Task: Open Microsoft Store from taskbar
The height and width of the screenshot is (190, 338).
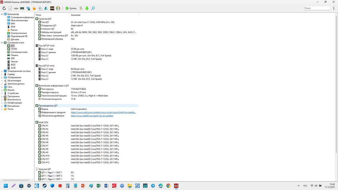Action: pos(21,186)
